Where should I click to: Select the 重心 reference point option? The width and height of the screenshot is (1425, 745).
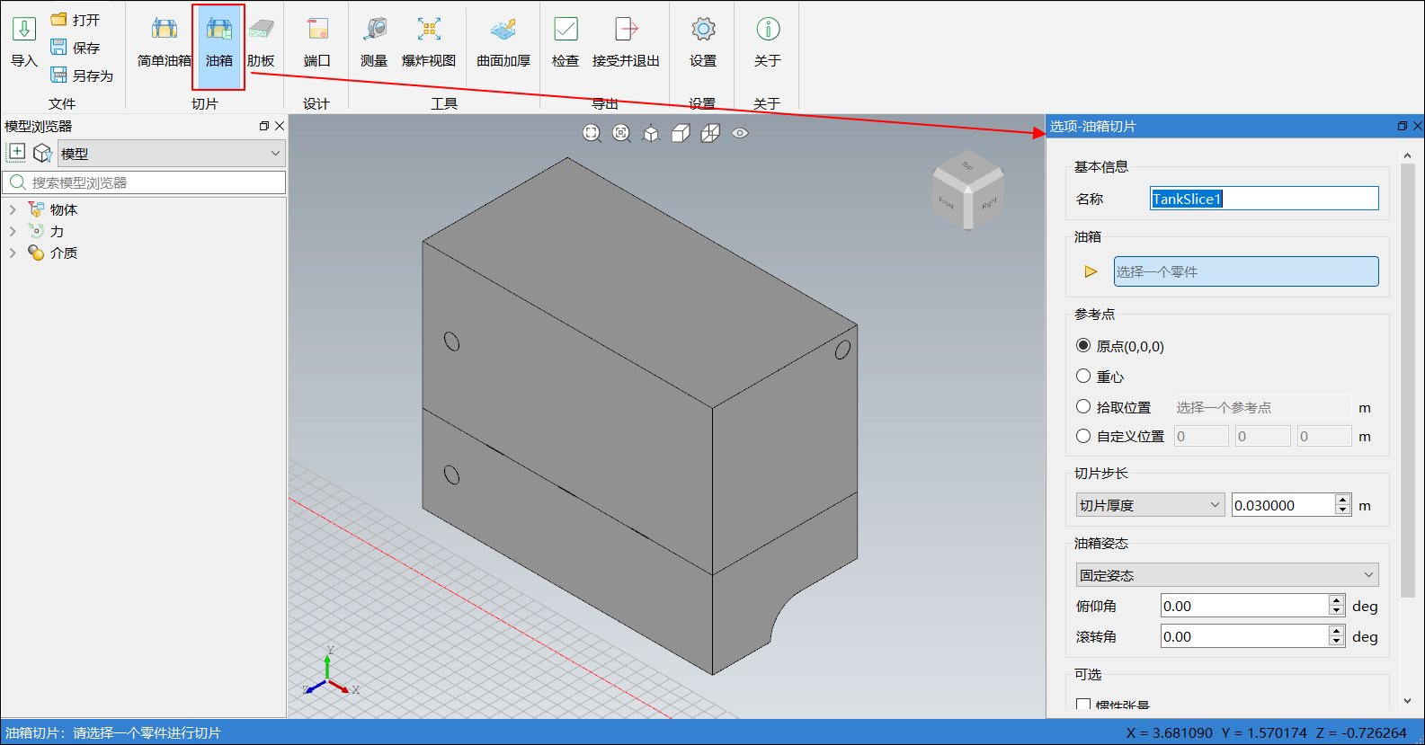(1083, 376)
